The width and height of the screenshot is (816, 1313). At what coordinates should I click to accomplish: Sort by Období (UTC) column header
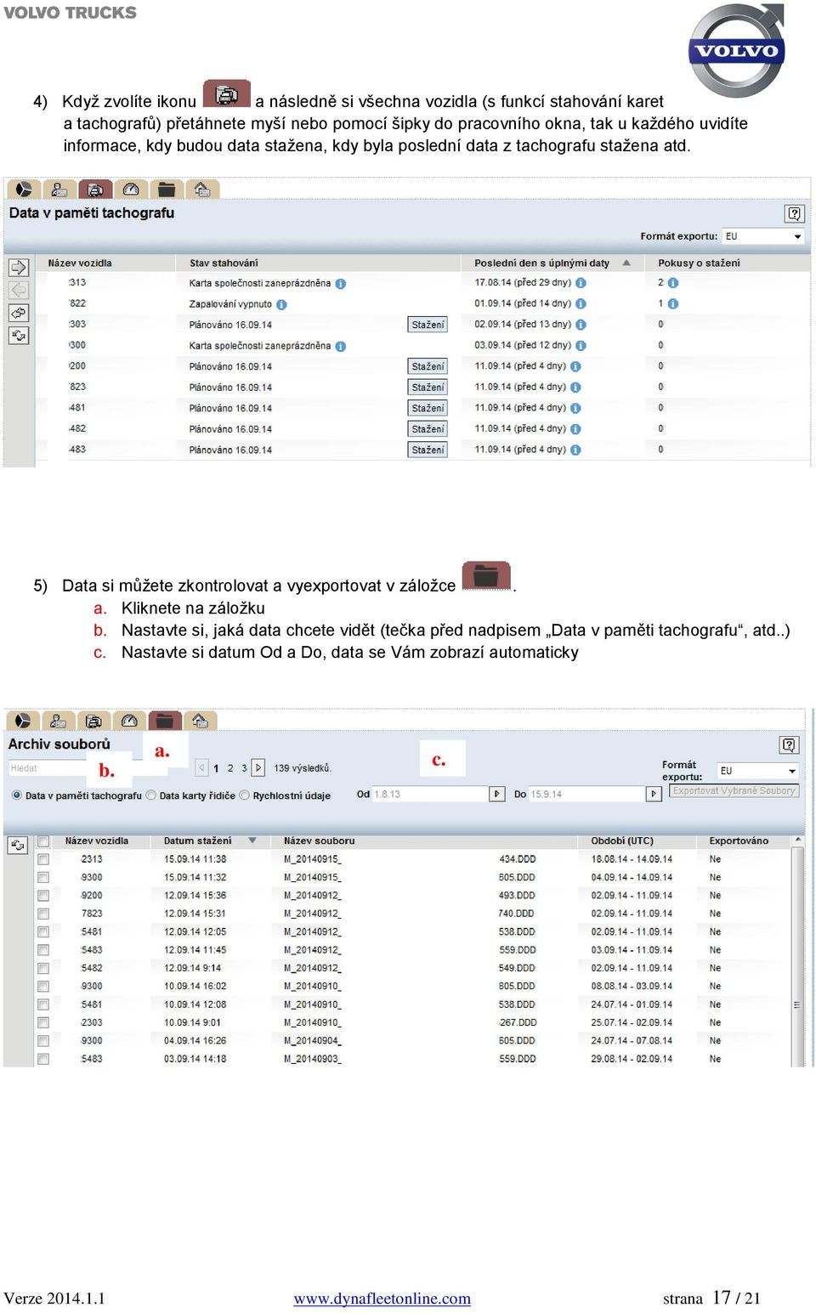click(622, 840)
